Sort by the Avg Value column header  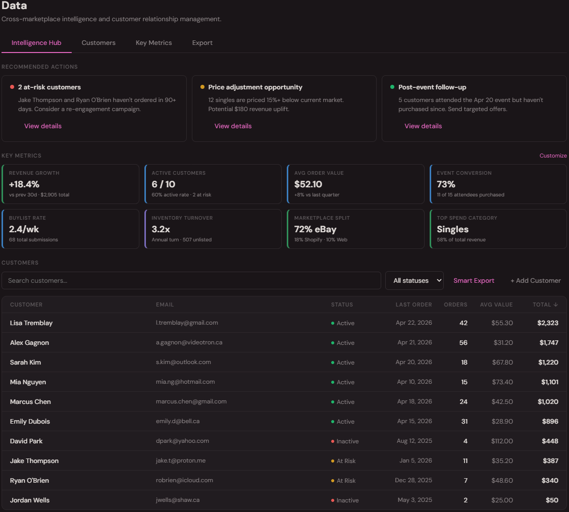[496, 304]
